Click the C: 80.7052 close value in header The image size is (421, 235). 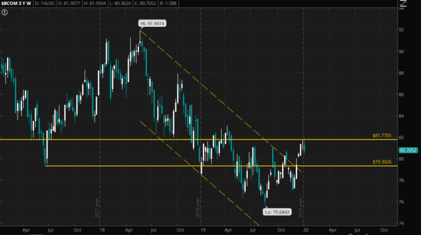point(145,4)
